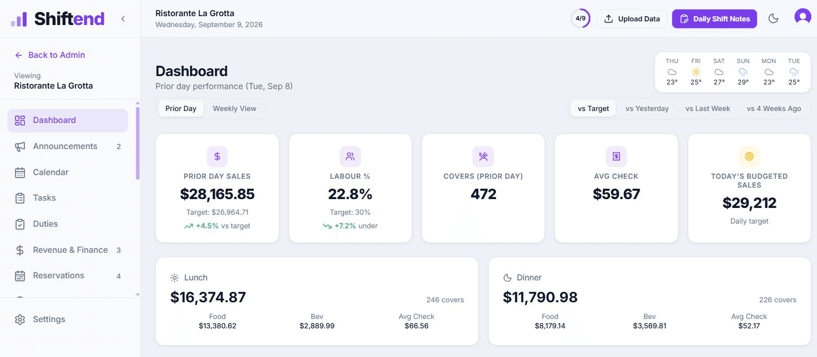Toggle dark mode with moon icon
Screen dimensions: 817x357
coord(773,19)
